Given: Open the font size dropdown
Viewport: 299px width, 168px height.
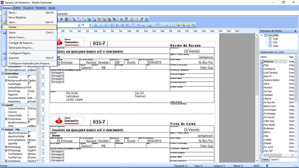Looking at the screenshot, I should click(90, 25).
